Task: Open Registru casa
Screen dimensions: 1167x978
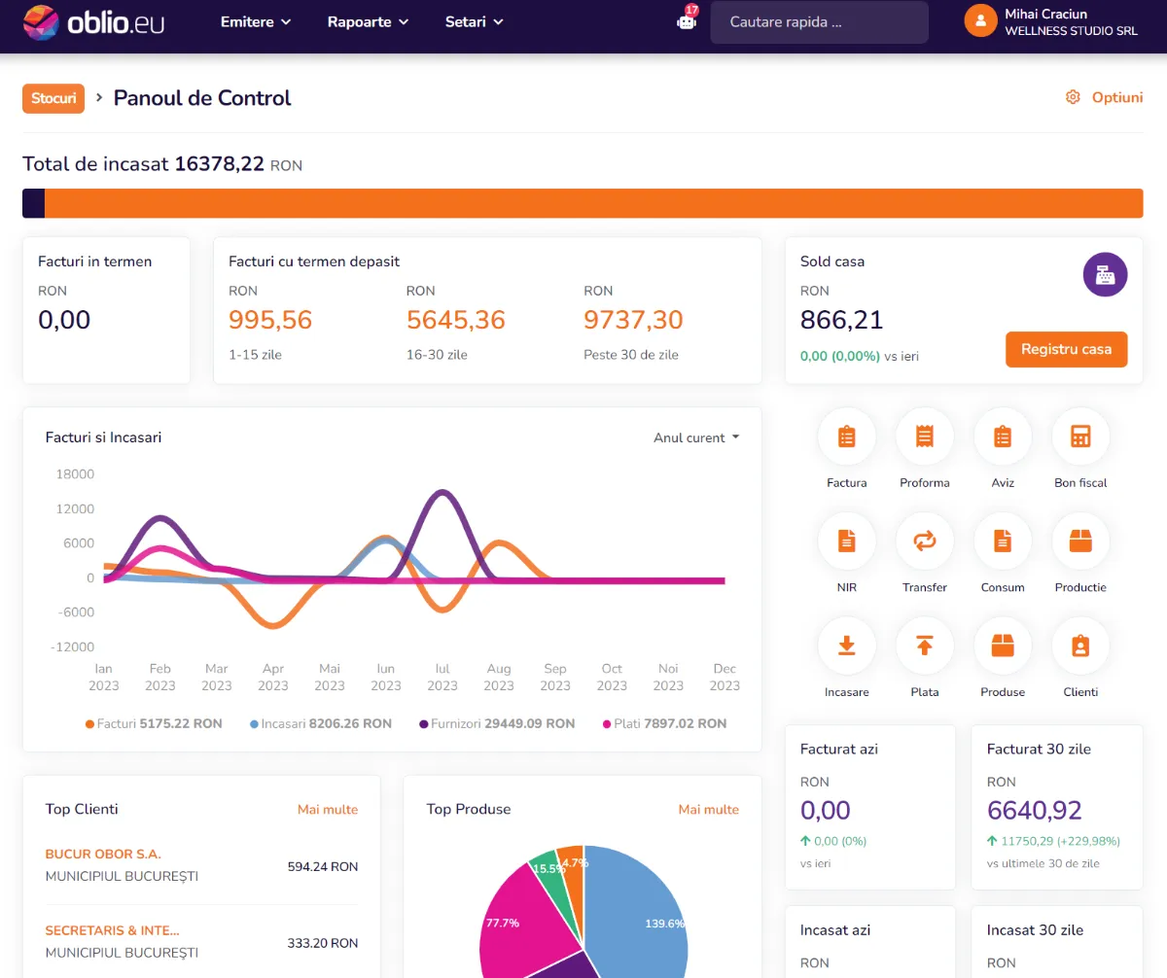Action: [1066, 349]
